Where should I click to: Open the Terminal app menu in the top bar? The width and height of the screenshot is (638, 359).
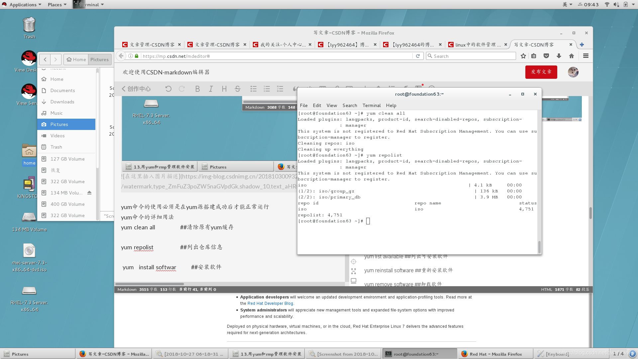[x=89, y=4]
